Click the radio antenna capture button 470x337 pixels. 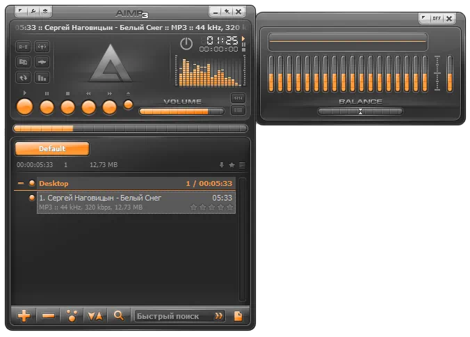click(42, 47)
